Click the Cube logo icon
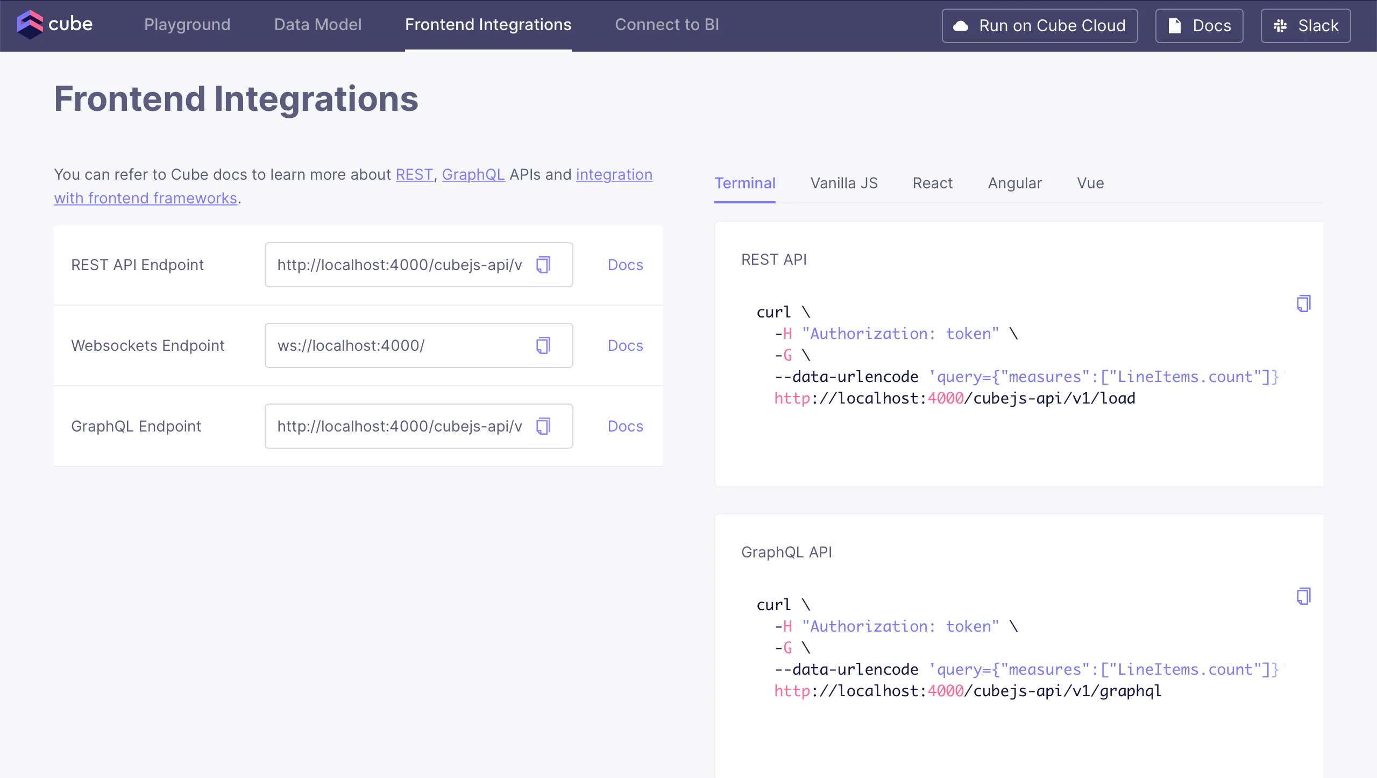The width and height of the screenshot is (1377, 778). (x=30, y=25)
